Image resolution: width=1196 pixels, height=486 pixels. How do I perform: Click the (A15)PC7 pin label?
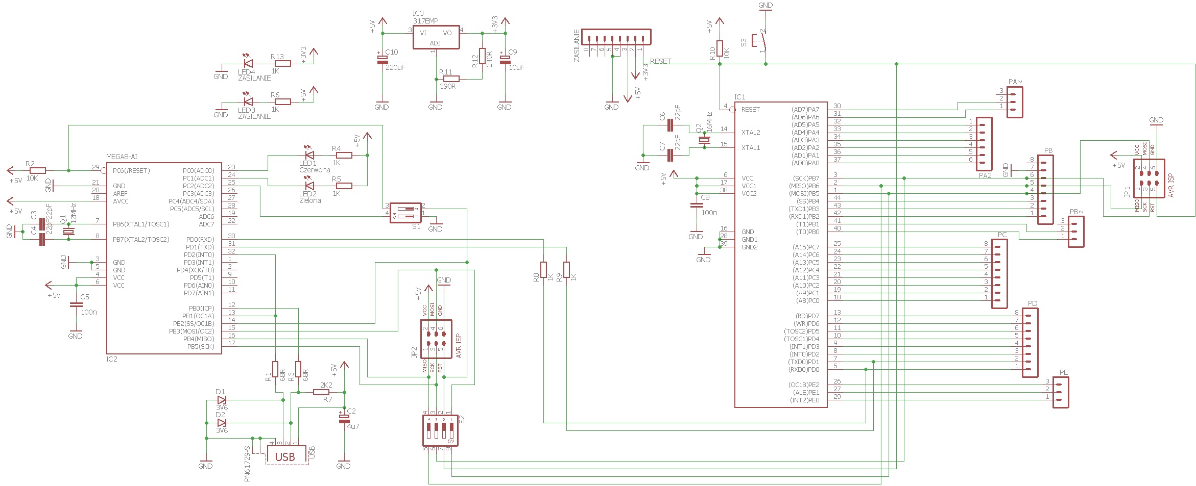(806, 247)
